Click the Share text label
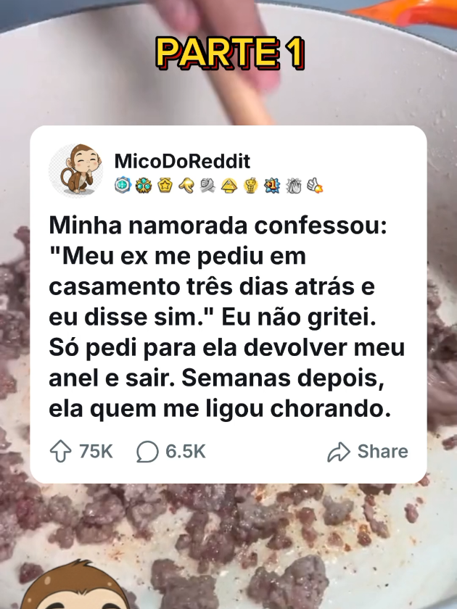Viewport: 457px width, 609px height. 383,451
